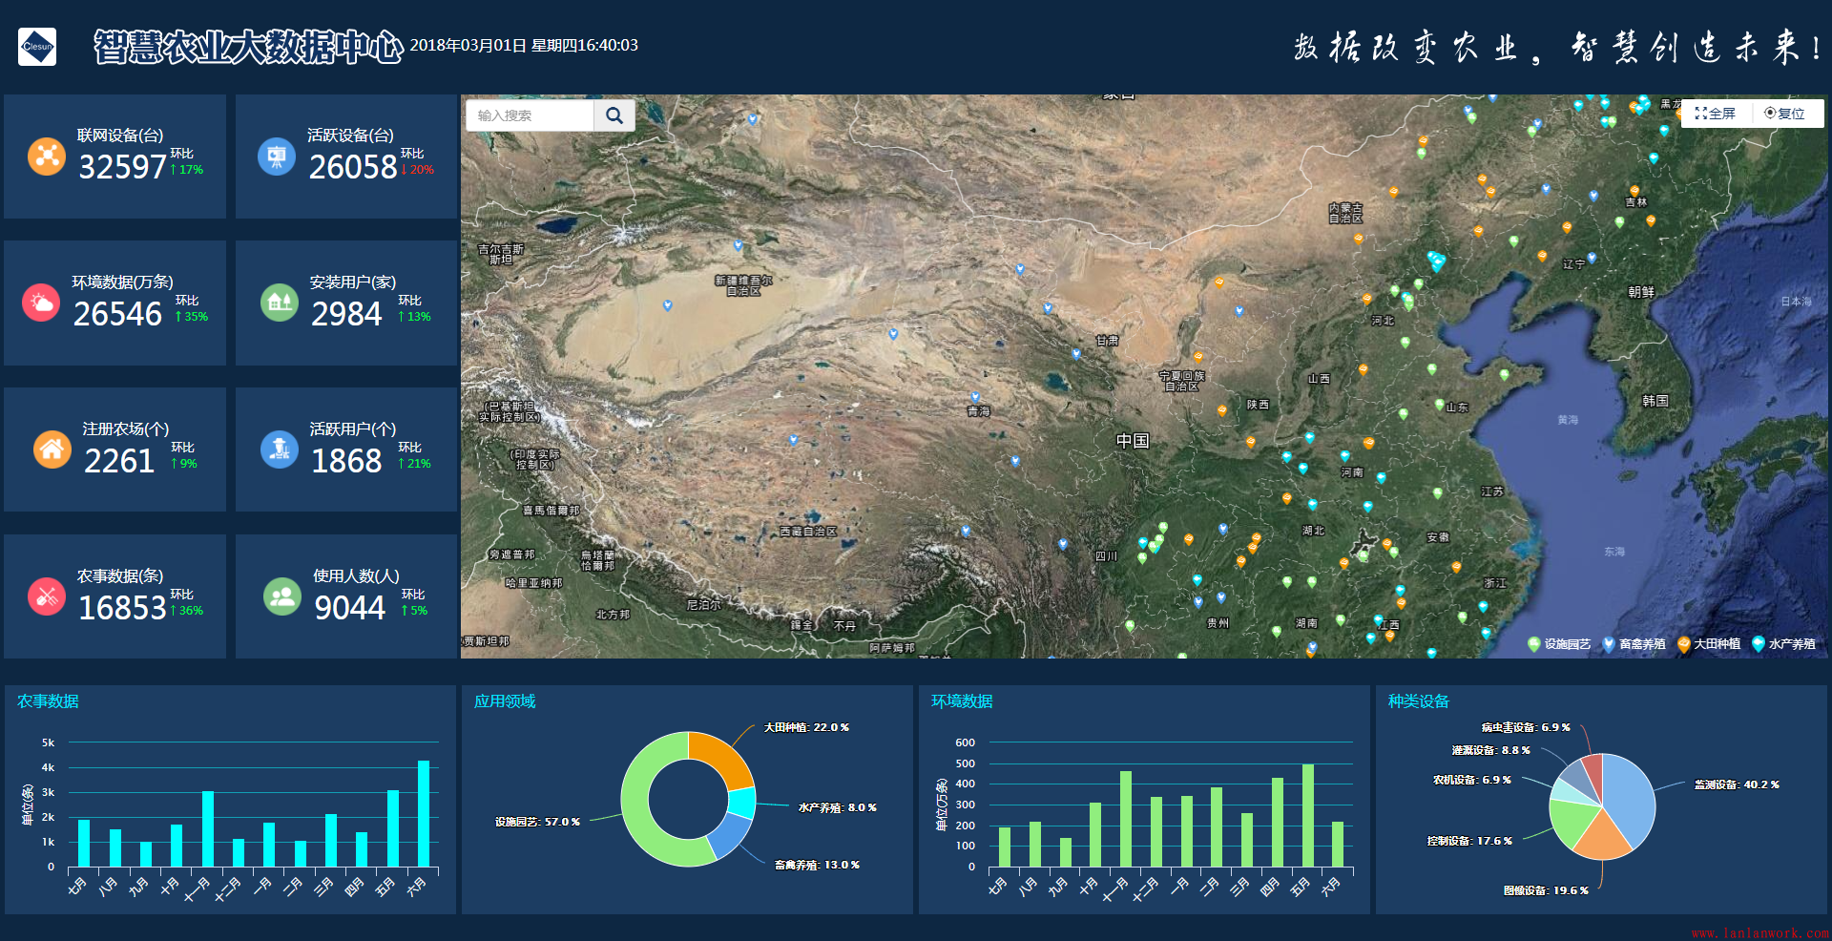The image size is (1832, 941).
Task: Toggle 大田种植 legend marker on map
Action: (1709, 644)
